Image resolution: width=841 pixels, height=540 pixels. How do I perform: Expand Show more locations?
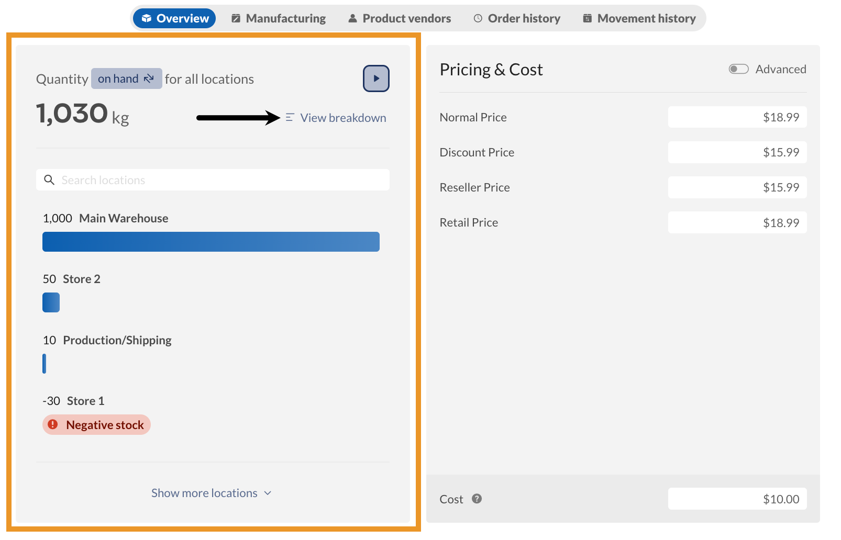click(211, 492)
